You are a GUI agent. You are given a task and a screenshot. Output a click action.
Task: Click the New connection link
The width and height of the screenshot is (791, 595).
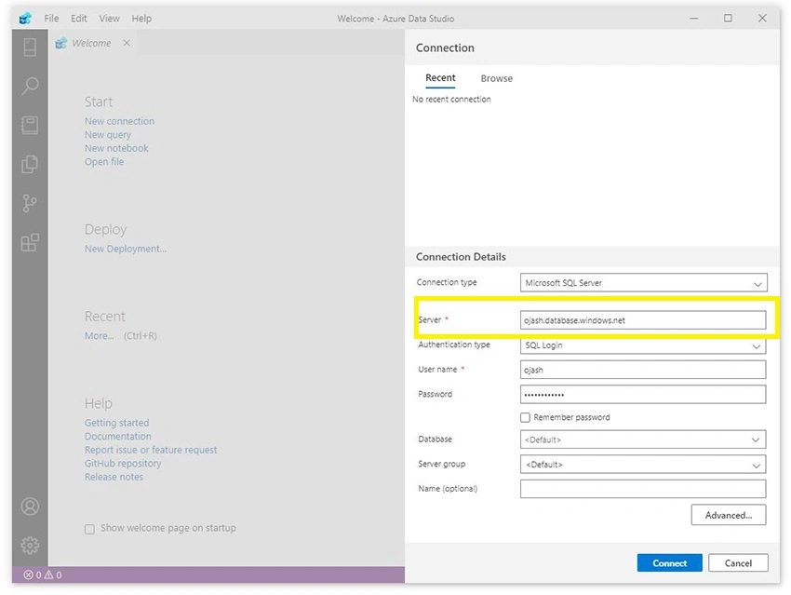click(119, 121)
